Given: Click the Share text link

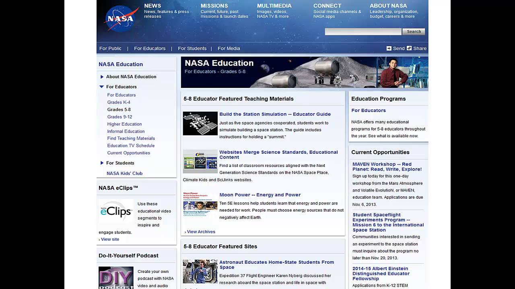Looking at the screenshot, I should pyautogui.click(x=420, y=48).
